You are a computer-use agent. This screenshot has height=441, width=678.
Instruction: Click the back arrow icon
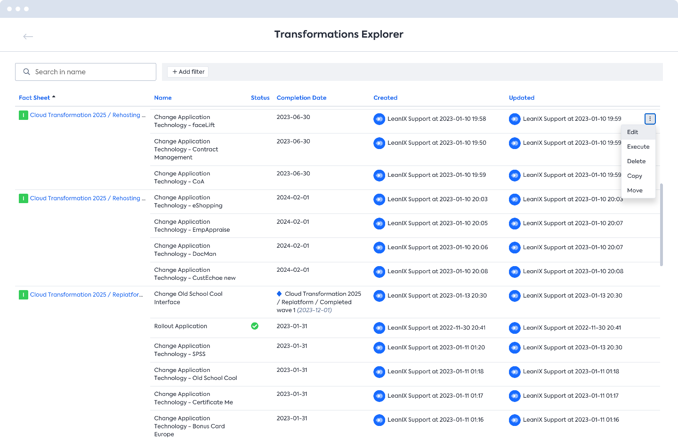[x=28, y=36]
